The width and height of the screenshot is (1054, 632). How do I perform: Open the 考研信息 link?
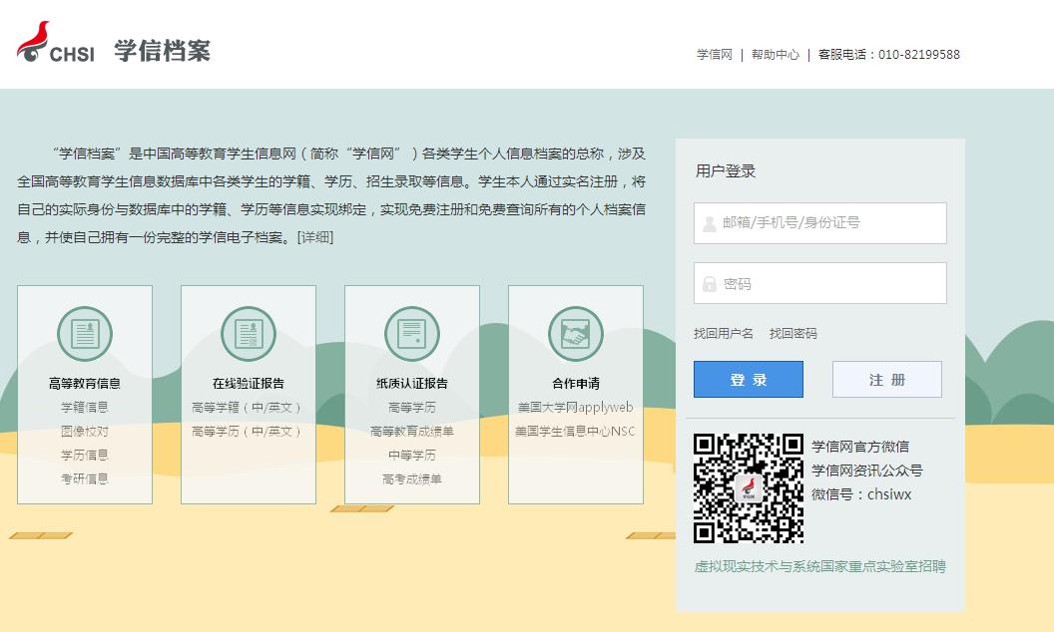point(85,478)
